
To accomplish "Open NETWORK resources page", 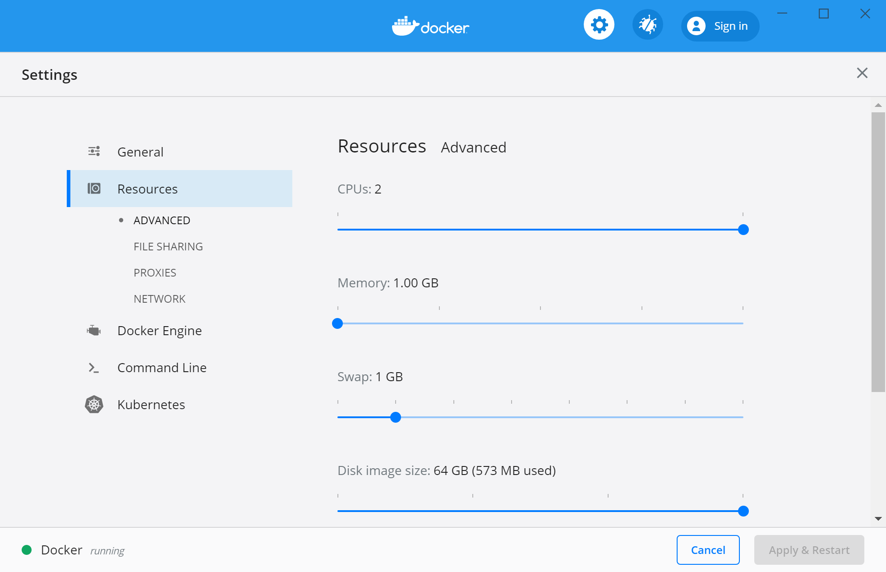I will (159, 299).
